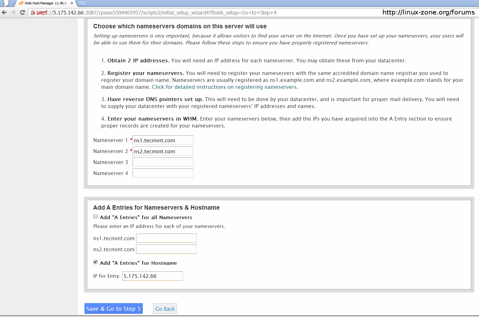Uncheck Add "A Entries" for Hostname
The width and height of the screenshot is (479, 317).
pos(95,262)
